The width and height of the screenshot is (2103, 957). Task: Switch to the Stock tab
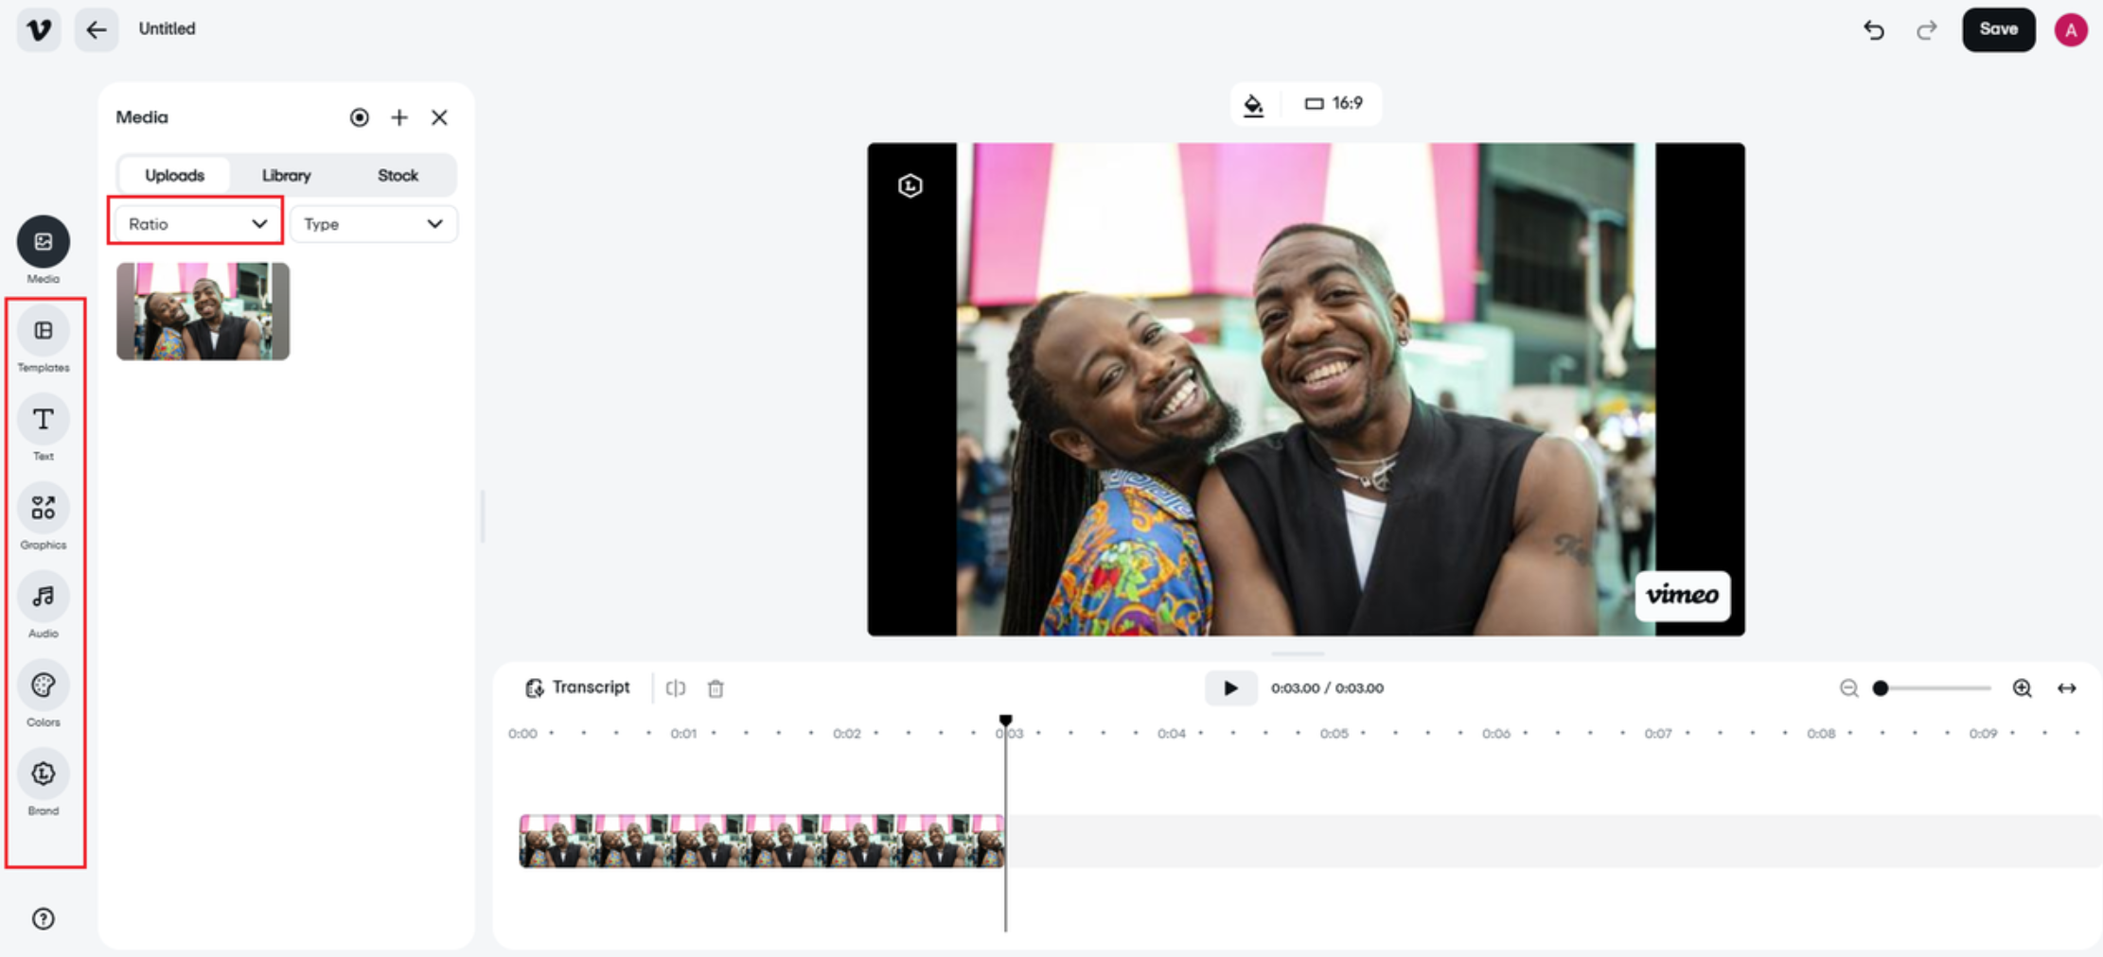pyautogui.click(x=398, y=175)
